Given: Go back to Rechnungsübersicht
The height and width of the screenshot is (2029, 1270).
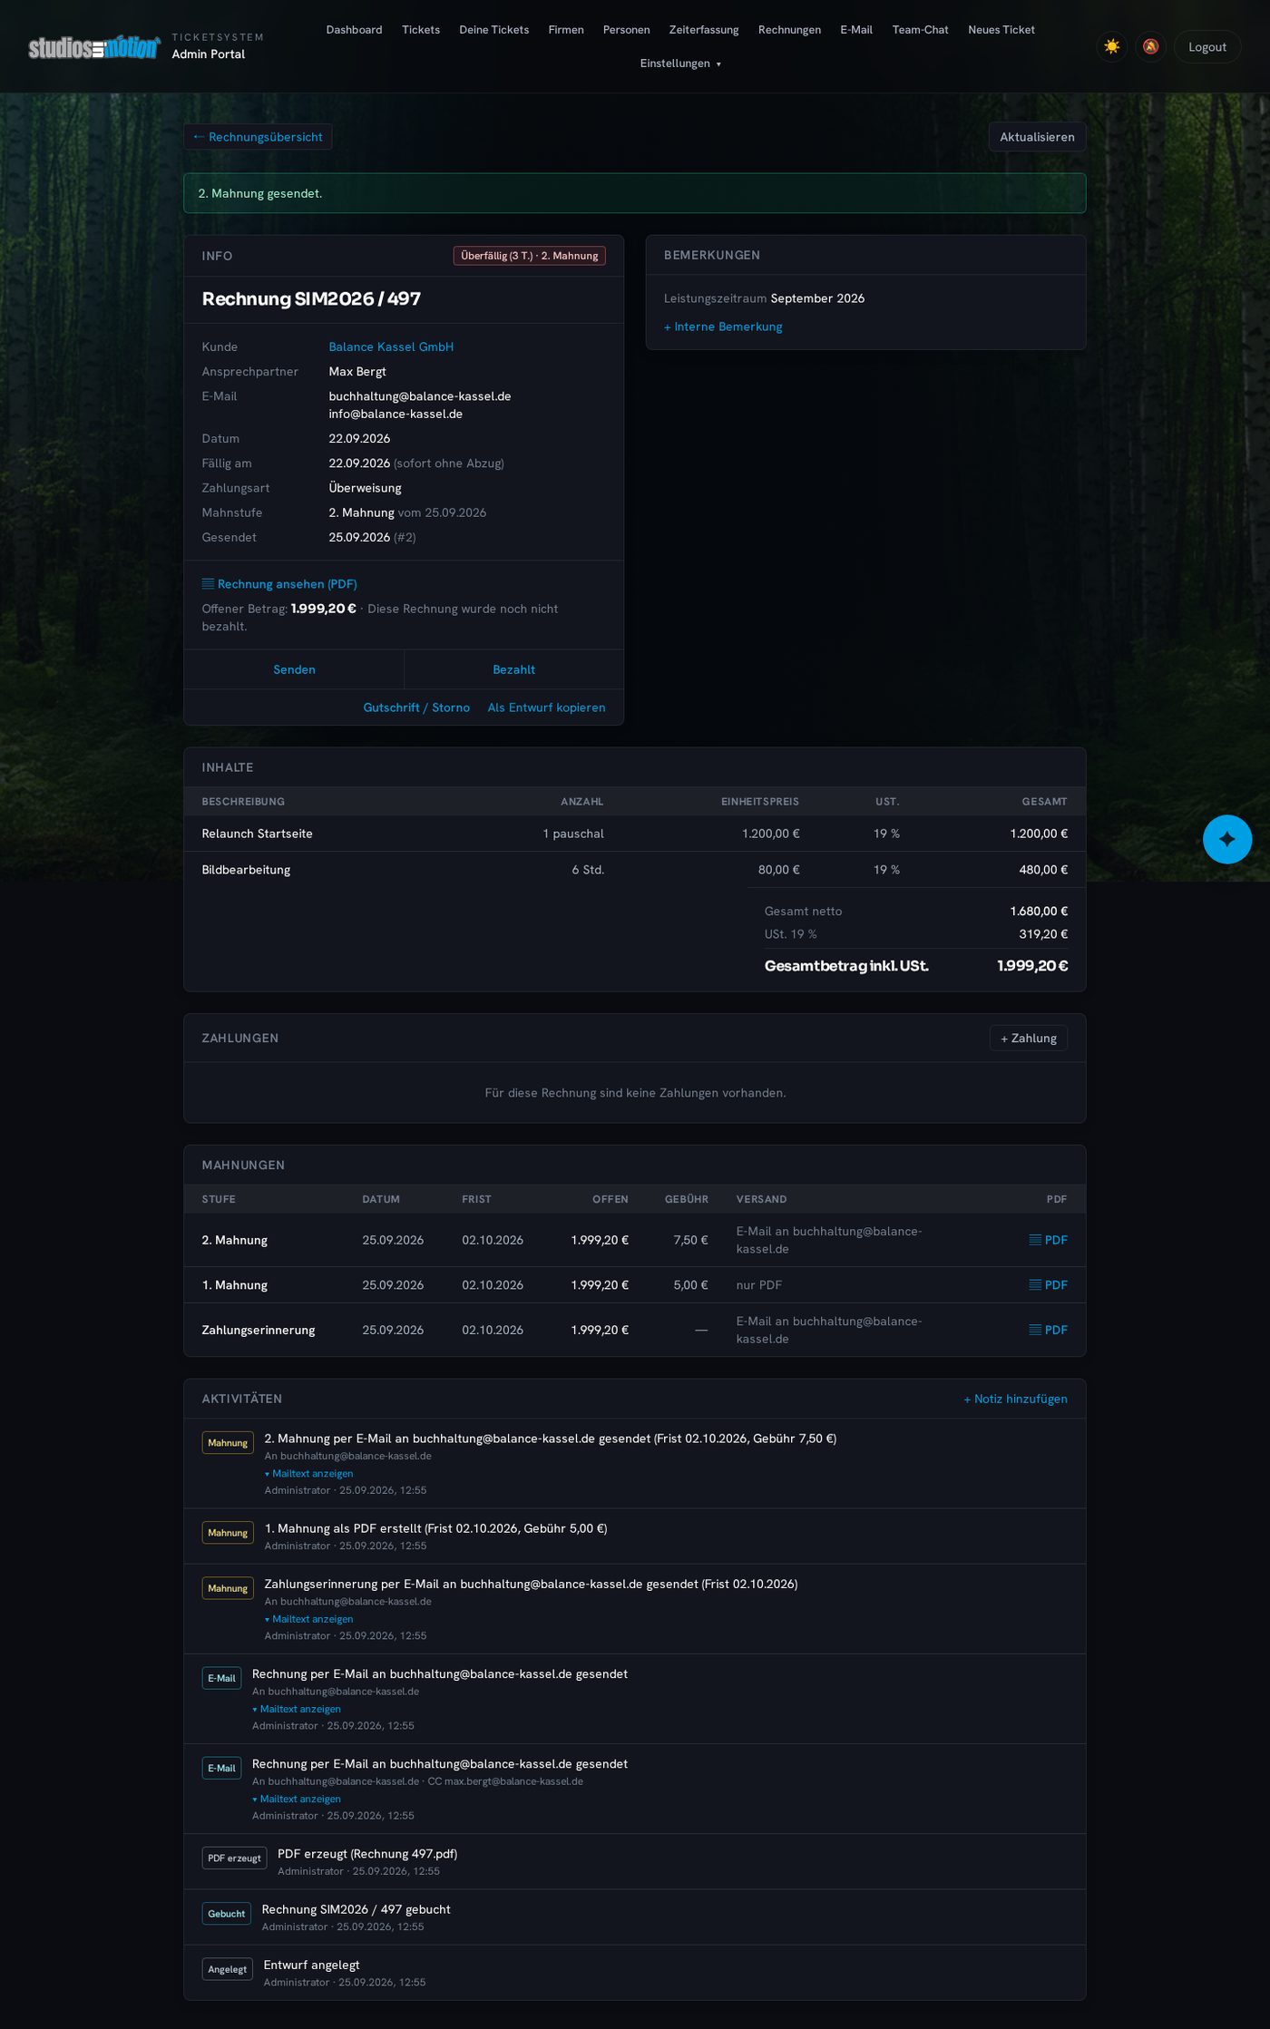Looking at the screenshot, I should 259,137.
